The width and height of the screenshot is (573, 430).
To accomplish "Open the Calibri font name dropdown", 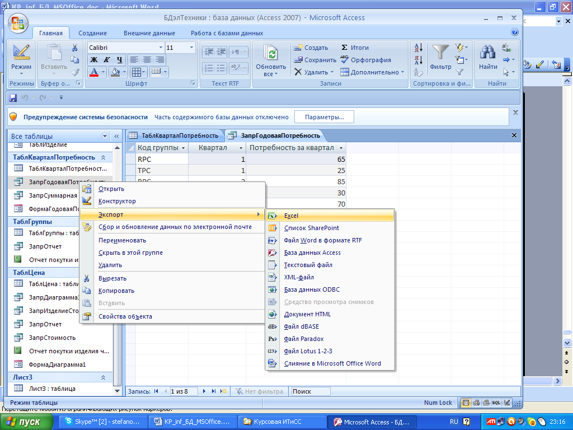I will [161, 48].
